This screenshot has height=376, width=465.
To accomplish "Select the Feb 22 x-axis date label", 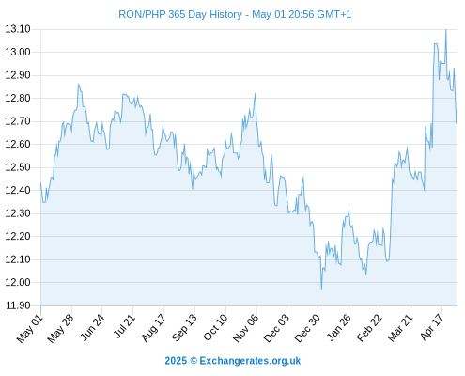I will click(x=369, y=328).
